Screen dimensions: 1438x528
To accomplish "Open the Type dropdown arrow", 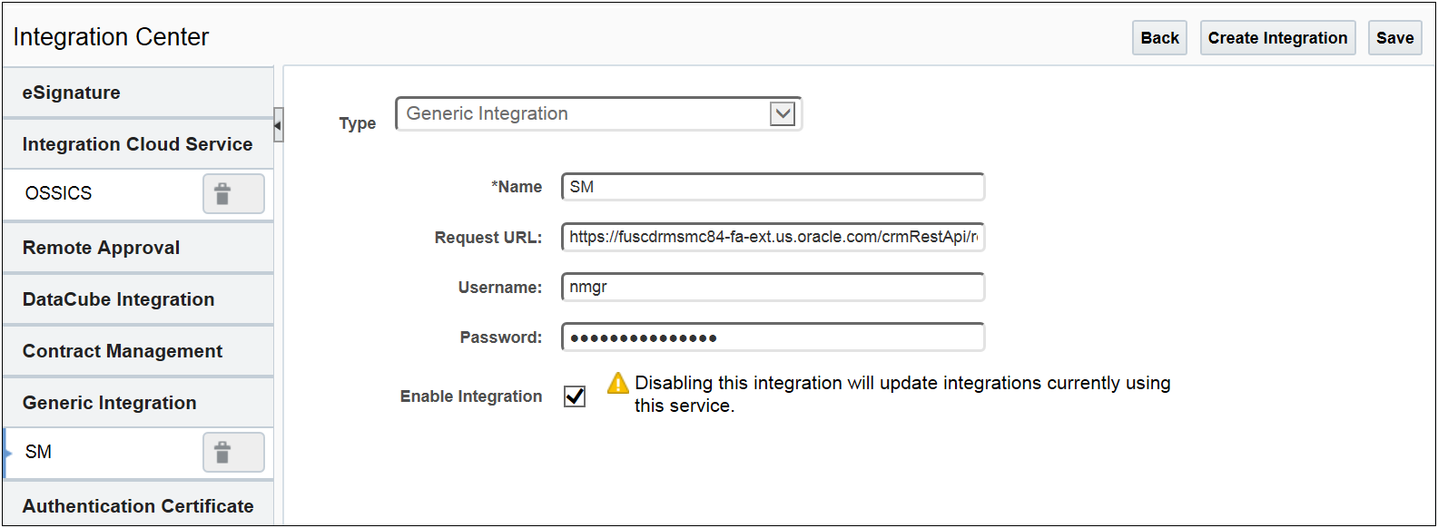I will tap(782, 114).
